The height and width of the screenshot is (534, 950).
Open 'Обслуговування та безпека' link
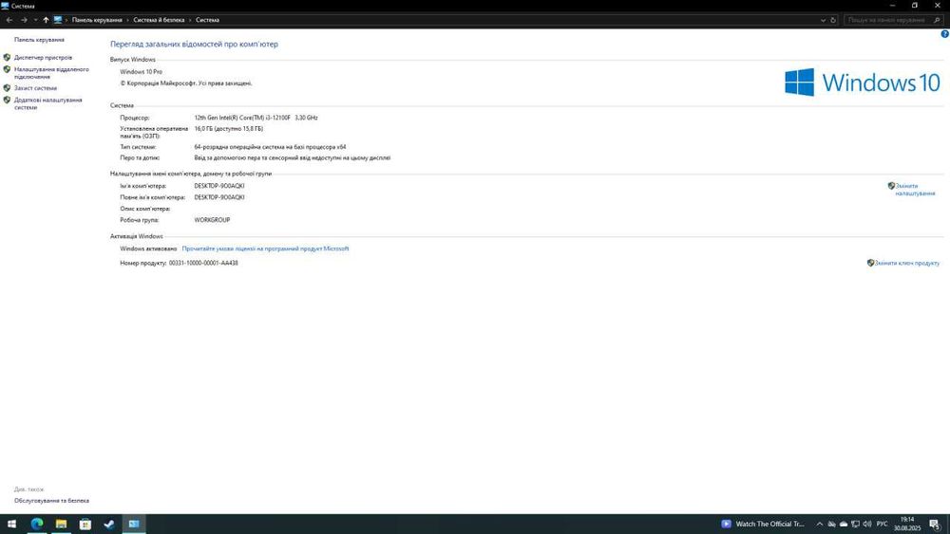51,501
